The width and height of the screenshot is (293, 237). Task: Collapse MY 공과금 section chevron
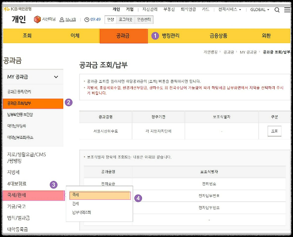pos(56,77)
